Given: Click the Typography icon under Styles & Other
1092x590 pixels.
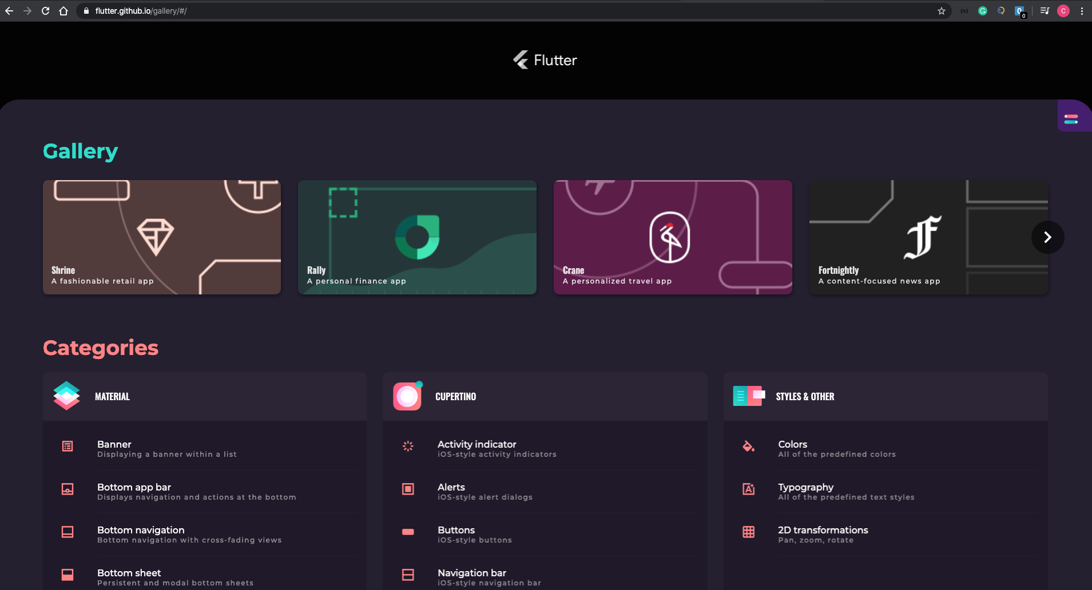Looking at the screenshot, I should (x=749, y=490).
